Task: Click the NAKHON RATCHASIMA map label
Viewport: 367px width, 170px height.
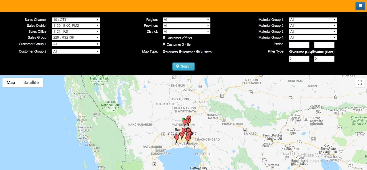Action: (x=252, y=81)
